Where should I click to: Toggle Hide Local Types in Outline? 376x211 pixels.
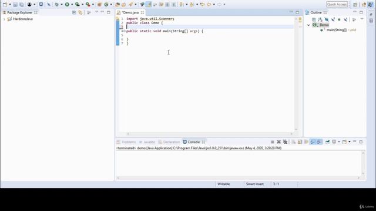point(345,19)
